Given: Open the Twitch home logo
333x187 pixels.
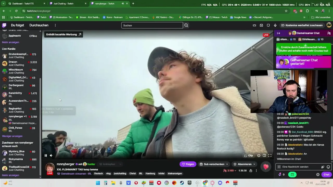Looking at the screenshot, I should tap(4, 25).
